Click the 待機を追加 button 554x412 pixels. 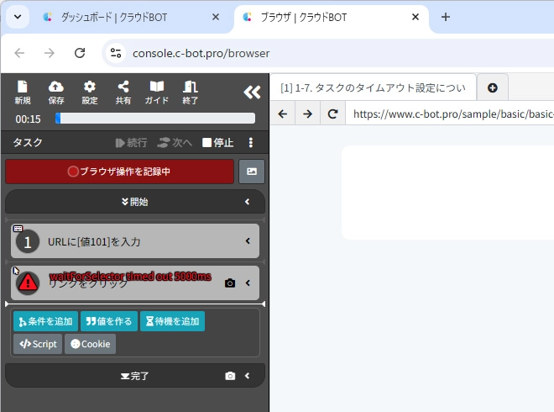coord(171,321)
